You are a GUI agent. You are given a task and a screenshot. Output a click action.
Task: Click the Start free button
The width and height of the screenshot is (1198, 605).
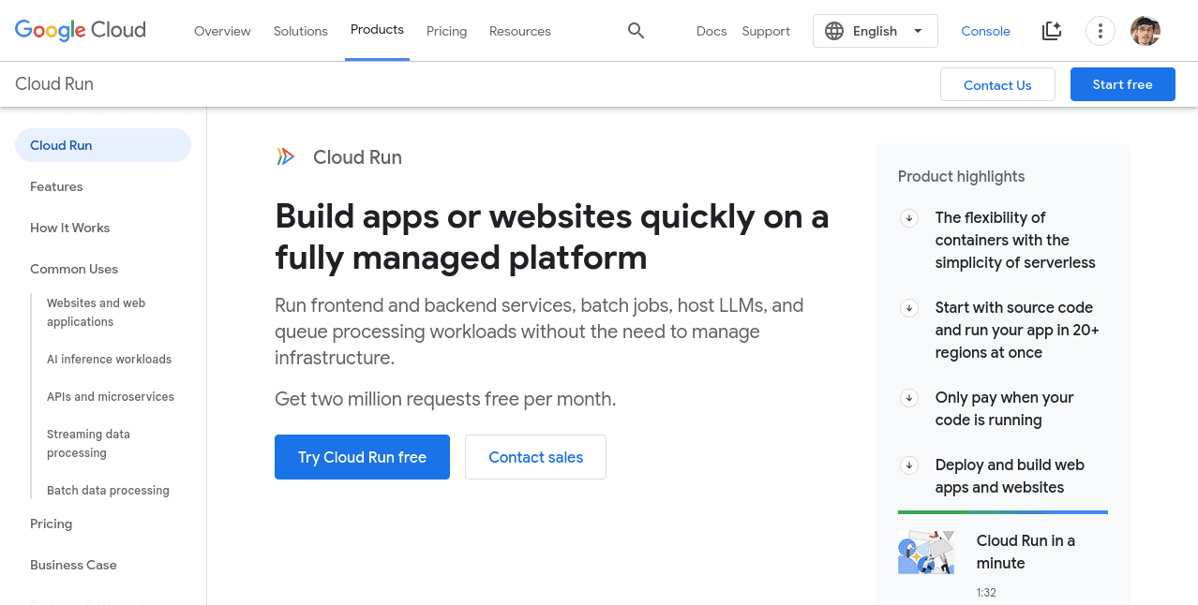pyautogui.click(x=1122, y=84)
